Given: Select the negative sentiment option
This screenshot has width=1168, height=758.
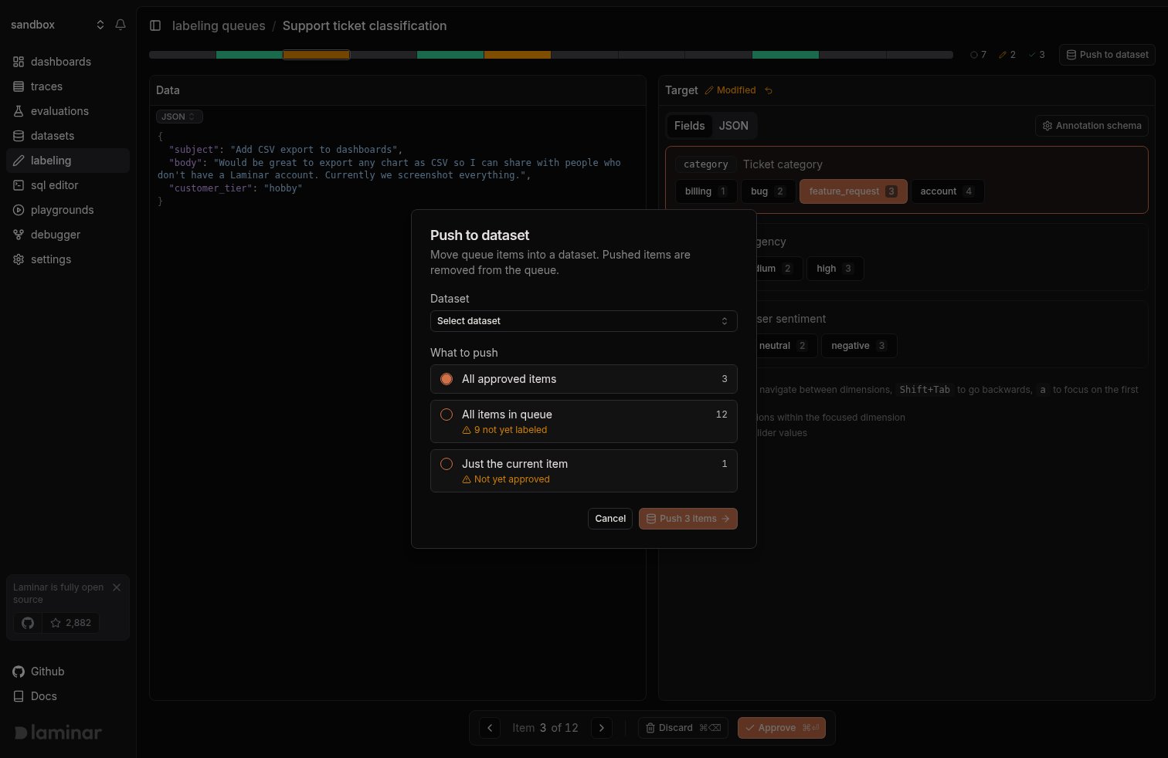Looking at the screenshot, I should pos(859,346).
